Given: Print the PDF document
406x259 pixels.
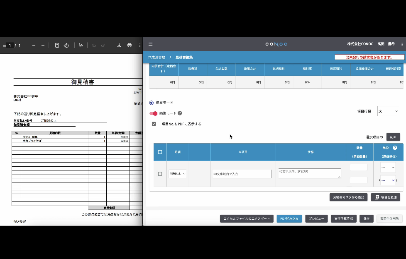Looking at the screenshot, I should 130,45.
